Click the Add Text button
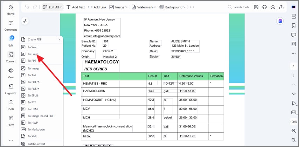 click(76, 7)
